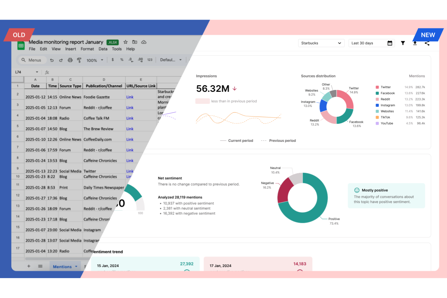
Task: Click the YouTube legend color swatch
Action: pyautogui.click(x=377, y=123)
